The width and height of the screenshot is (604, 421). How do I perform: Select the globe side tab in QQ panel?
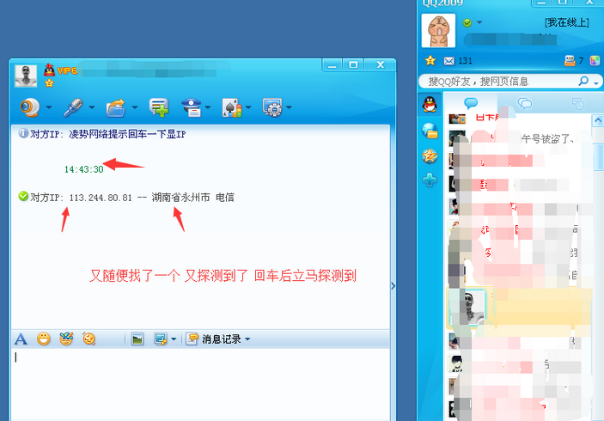430,131
